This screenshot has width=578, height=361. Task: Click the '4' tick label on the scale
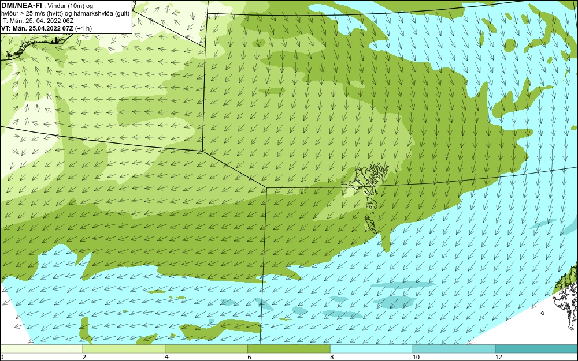coord(167,357)
